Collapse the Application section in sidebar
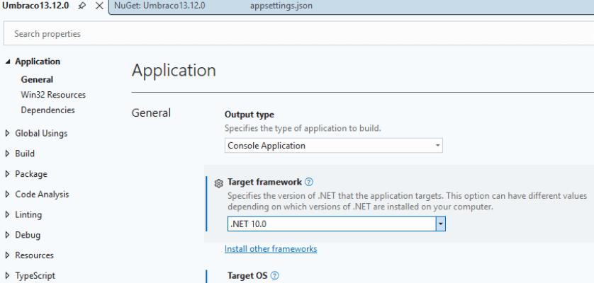The width and height of the screenshot is (594, 283). click(x=8, y=62)
